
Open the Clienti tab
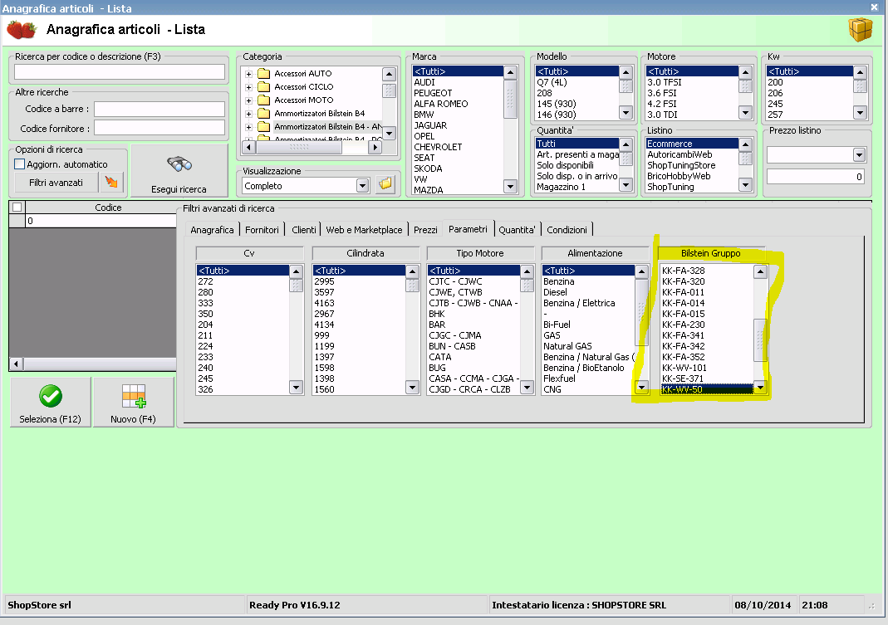[304, 230]
